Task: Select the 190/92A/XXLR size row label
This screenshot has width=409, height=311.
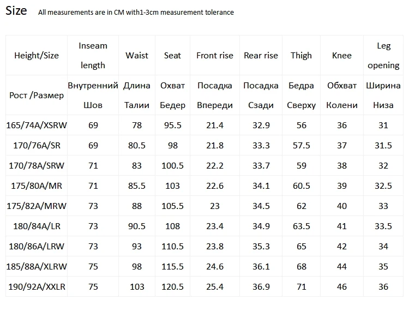Action: point(37,287)
